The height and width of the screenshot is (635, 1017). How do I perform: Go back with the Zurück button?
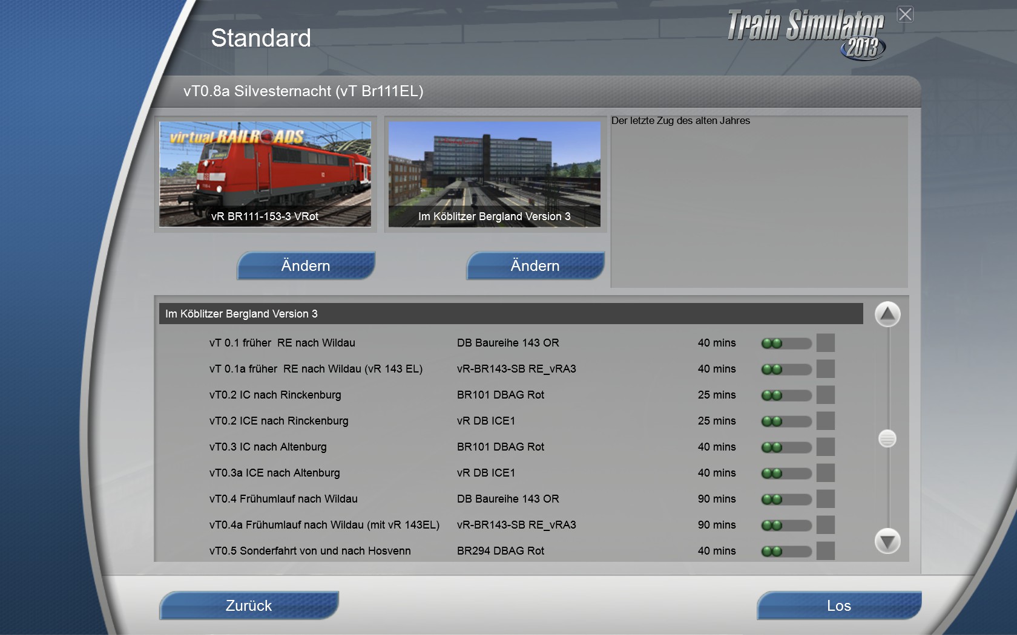coord(249,605)
